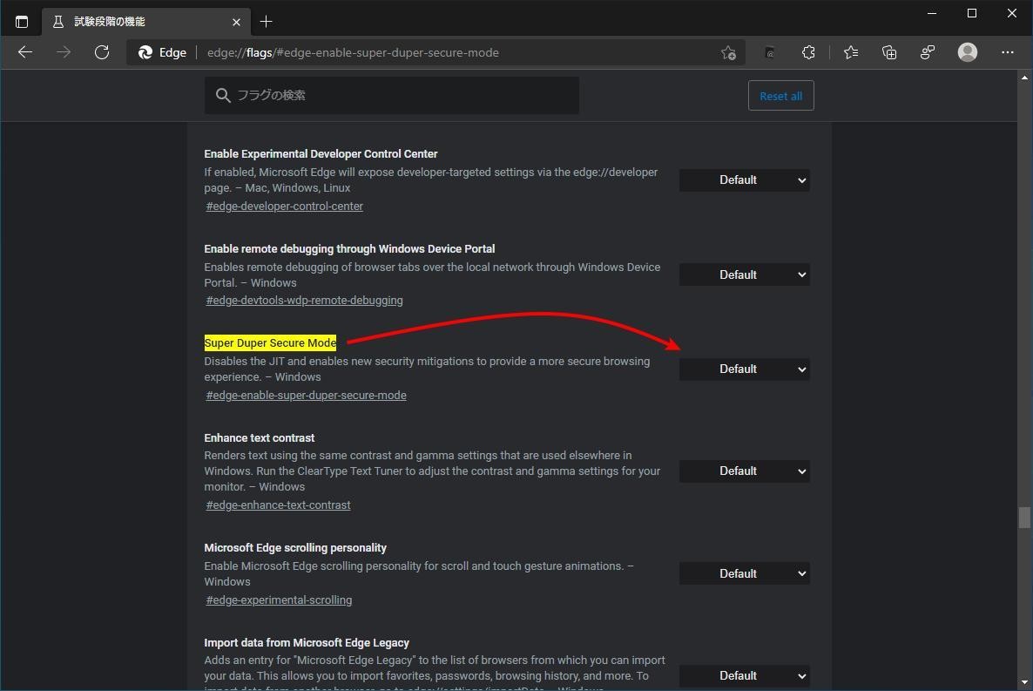Click the vertical scrollbar thumb

click(1023, 518)
